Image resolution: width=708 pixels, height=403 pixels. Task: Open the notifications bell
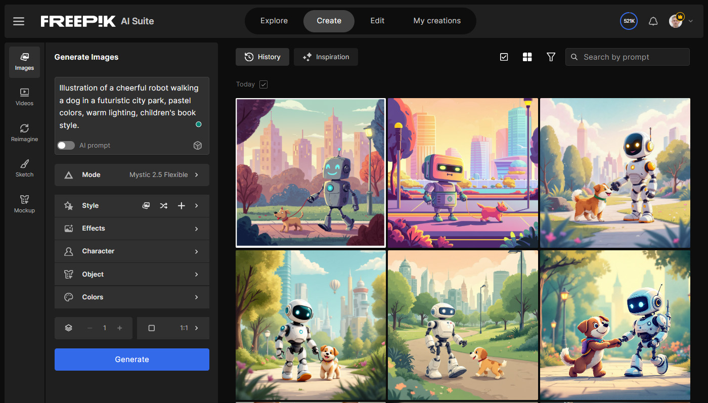[x=653, y=21]
